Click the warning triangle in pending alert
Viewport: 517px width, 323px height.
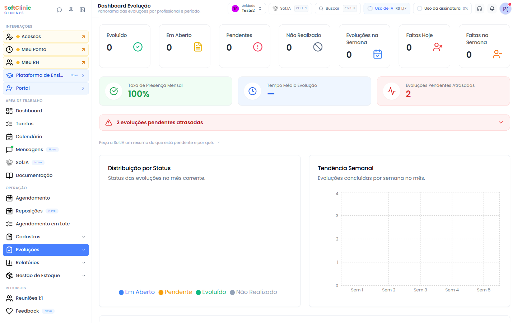[109, 123]
